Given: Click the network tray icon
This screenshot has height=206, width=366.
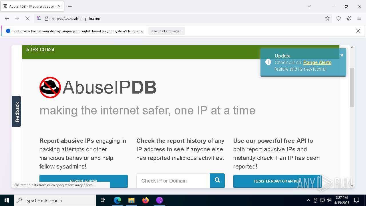Looking at the screenshot, I should pyautogui.click(x=322, y=200).
